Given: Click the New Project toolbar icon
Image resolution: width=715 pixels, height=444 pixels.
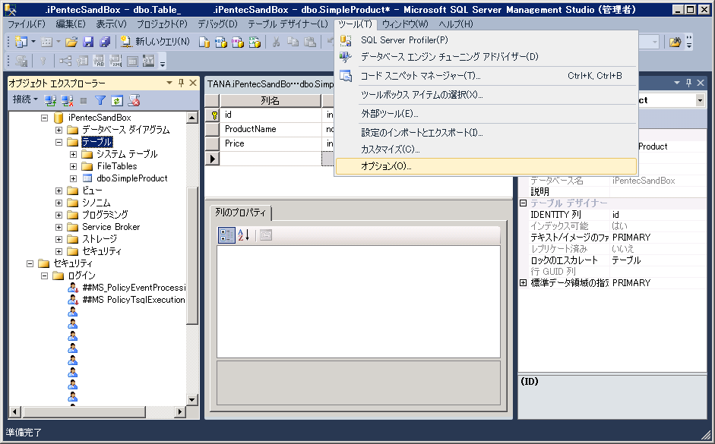Looking at the screenshot, I should click(21, 42).
